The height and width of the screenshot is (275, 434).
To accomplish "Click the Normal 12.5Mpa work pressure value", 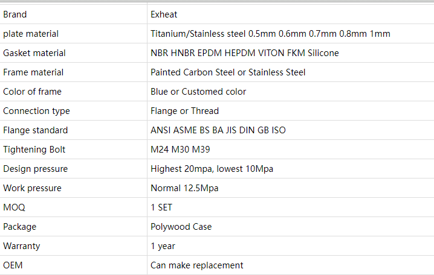I will pyautogui.click(x=184, y=188).
